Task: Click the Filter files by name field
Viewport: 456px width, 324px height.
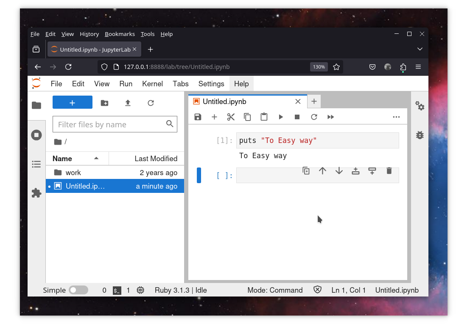Action: pos(110,124)
